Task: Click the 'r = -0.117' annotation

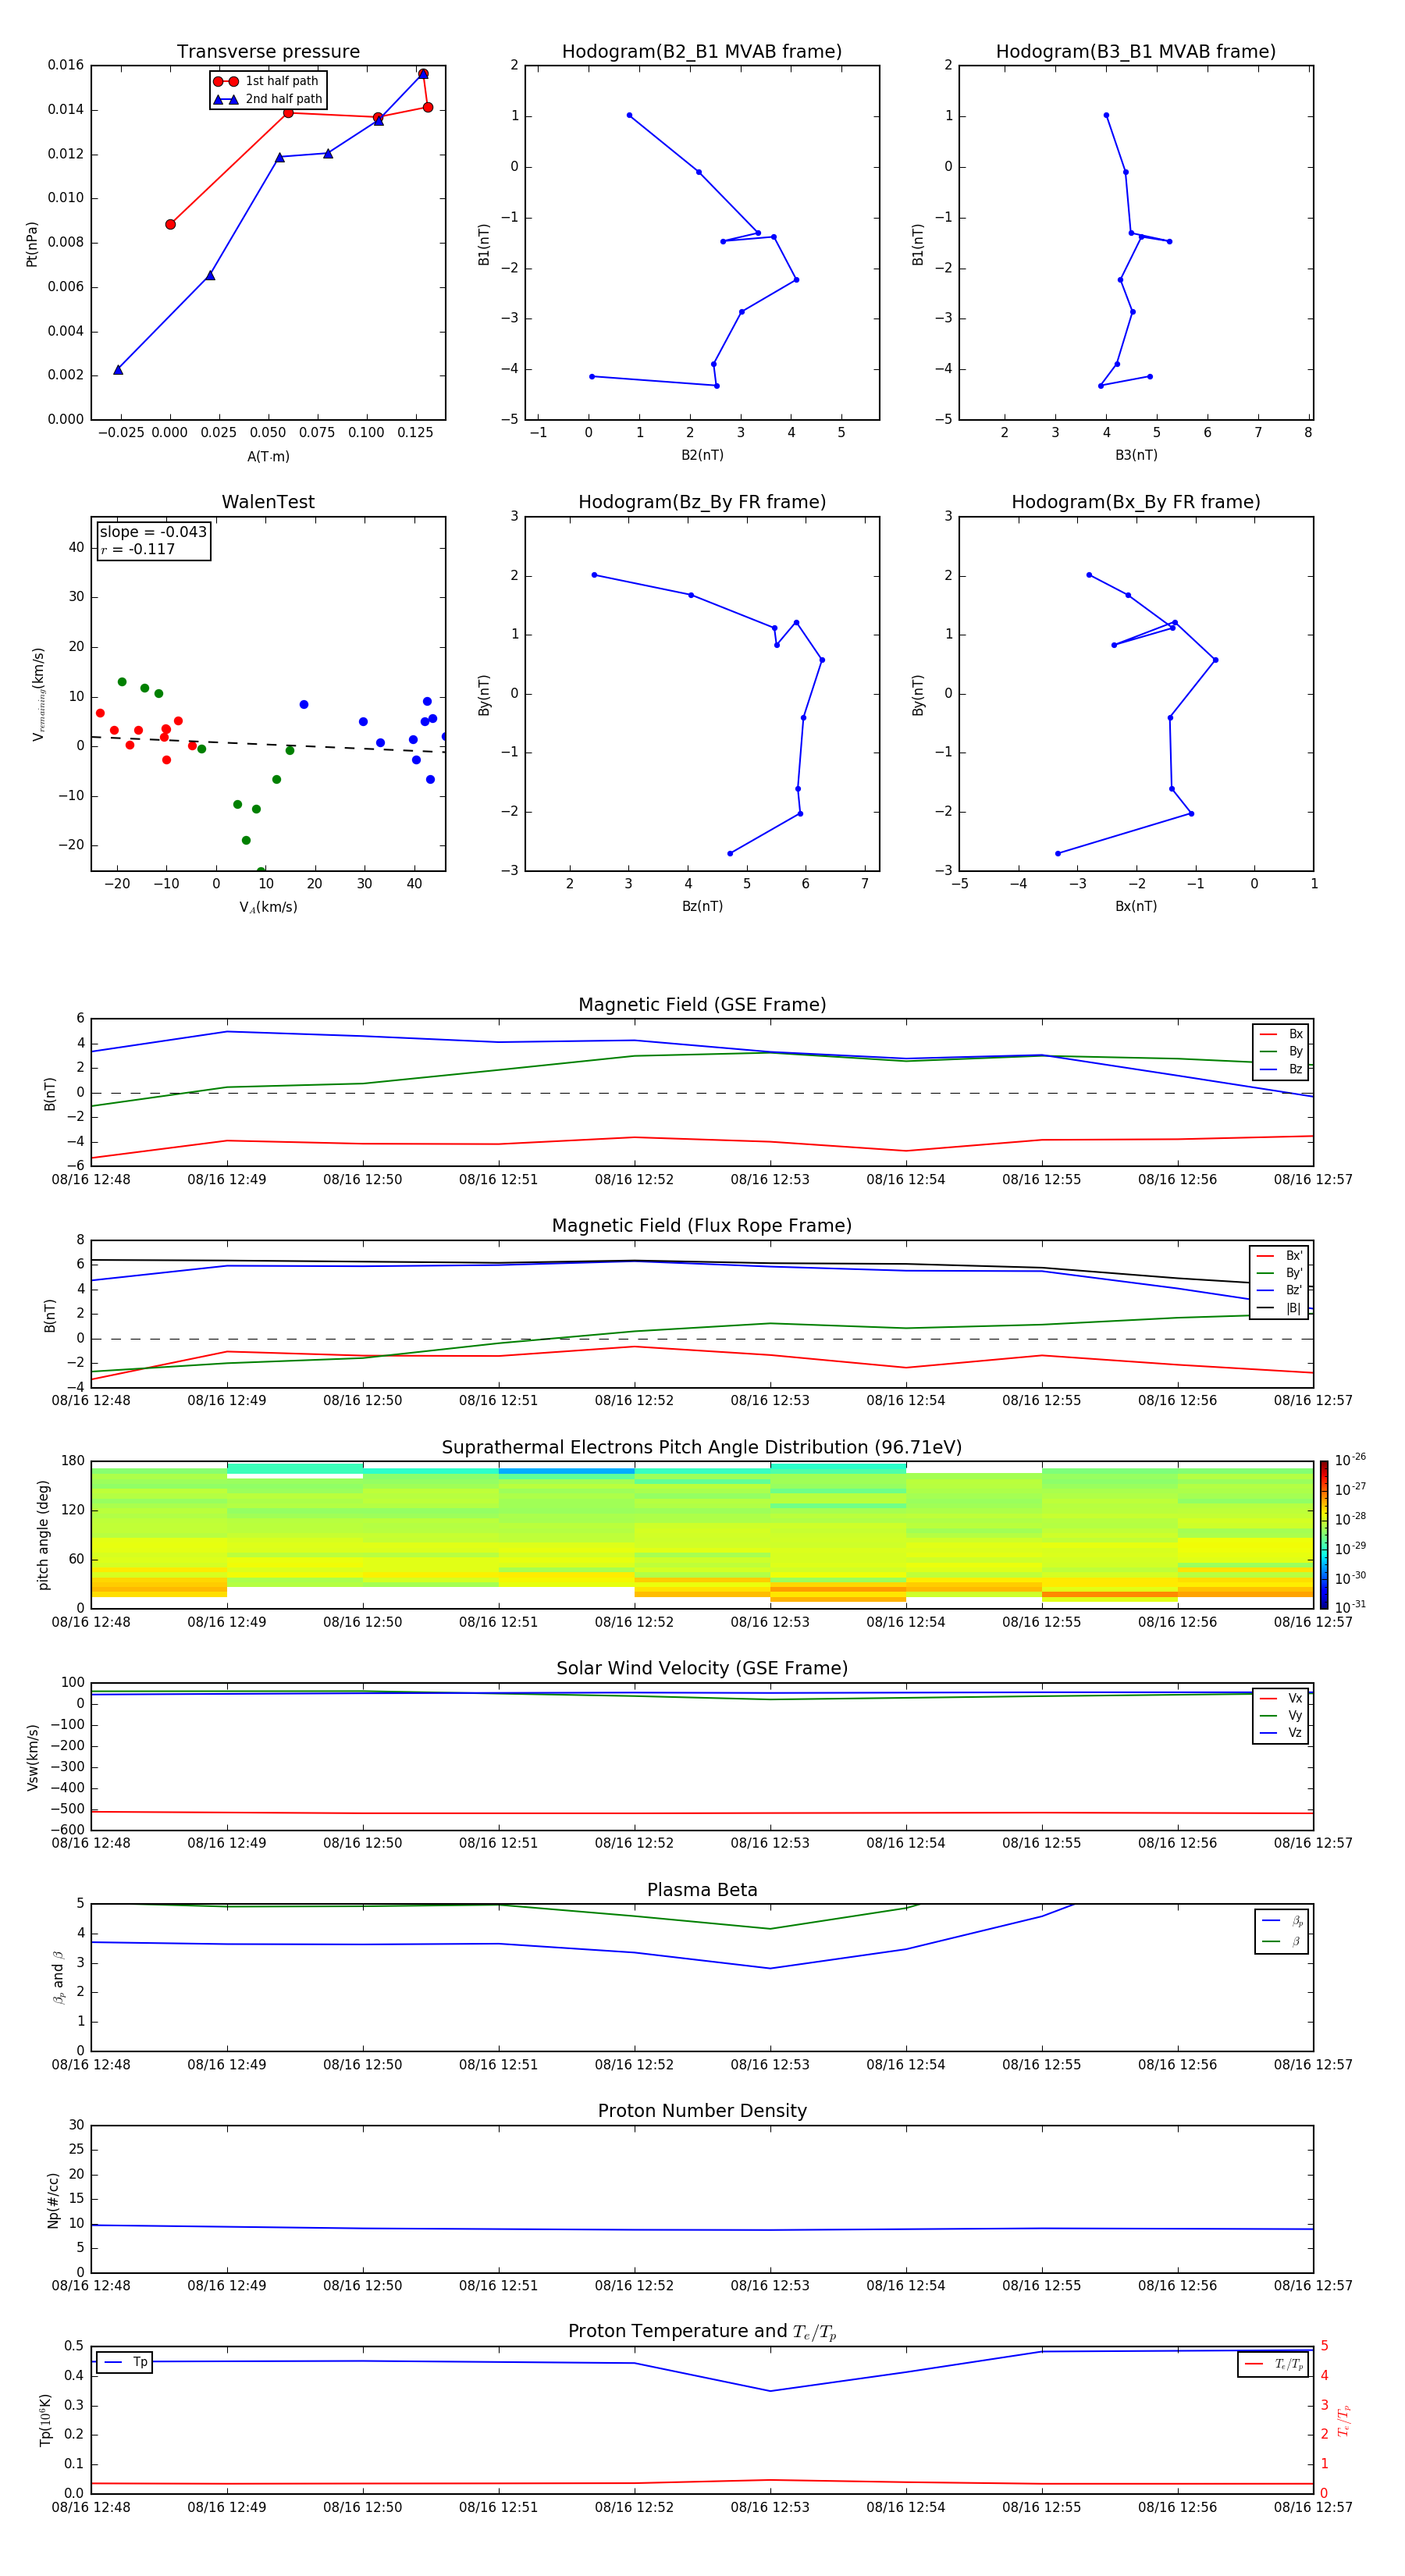Action: tap(138, 549)
